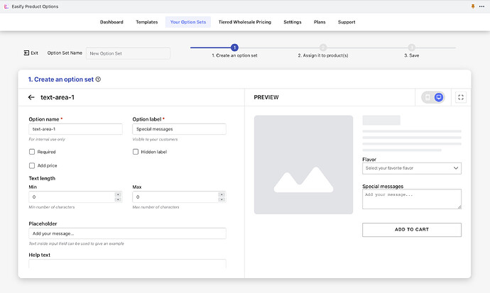Open the Flavor dropdown in preview

[412, 169]
